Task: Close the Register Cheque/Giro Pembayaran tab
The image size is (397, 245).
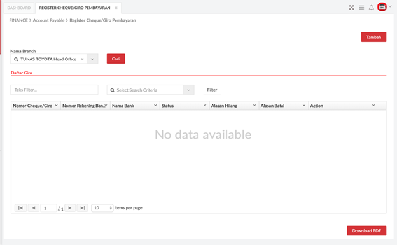Action: pos(116,8)
